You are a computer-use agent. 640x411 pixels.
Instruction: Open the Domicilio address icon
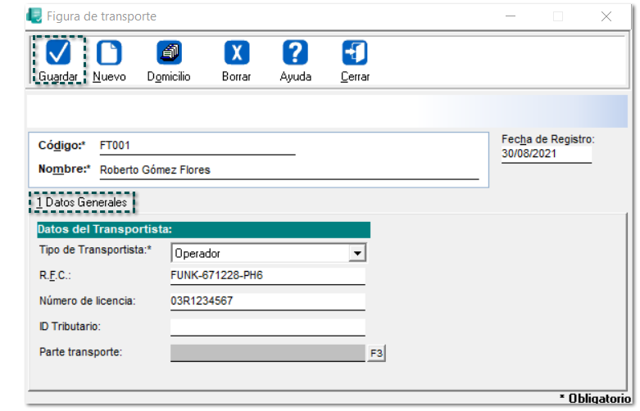169,53
